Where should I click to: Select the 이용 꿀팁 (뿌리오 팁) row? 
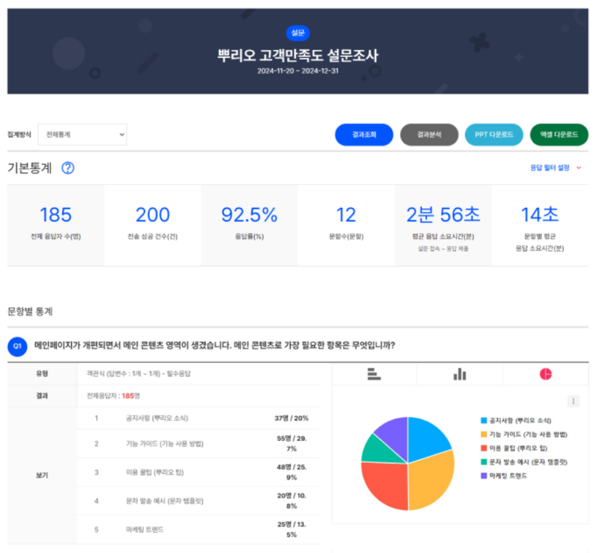198,472
